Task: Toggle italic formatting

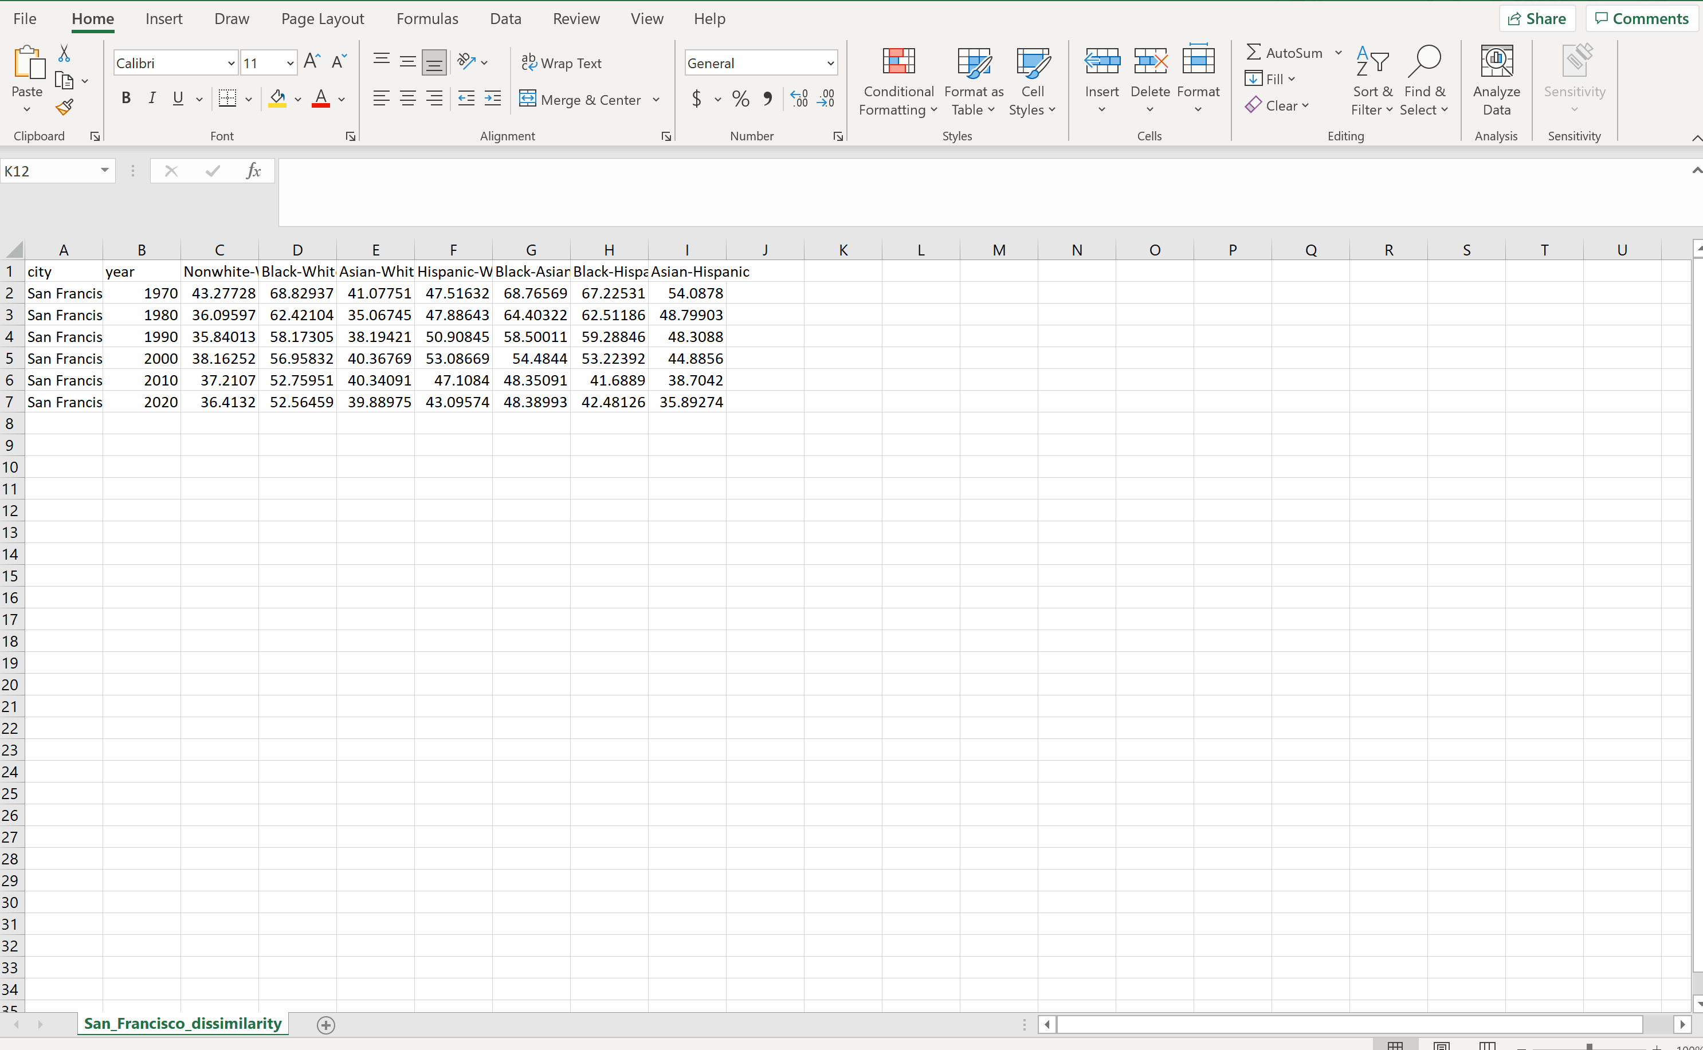Action: coord(151,99)
